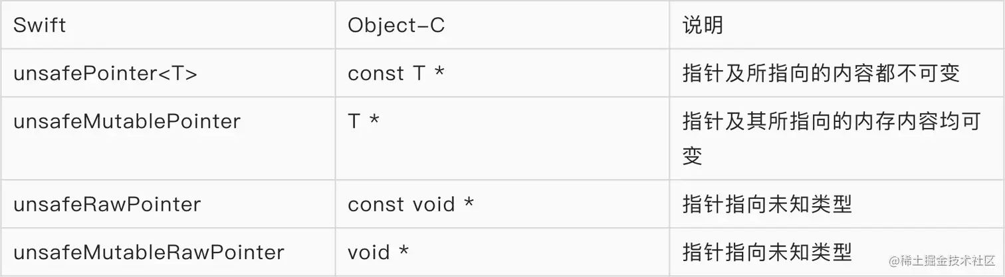Image resolution: width=1005 pixels, height=277 pixels.
Task: Select the unsafeRawPointer cell
Action: click(107, 204)
